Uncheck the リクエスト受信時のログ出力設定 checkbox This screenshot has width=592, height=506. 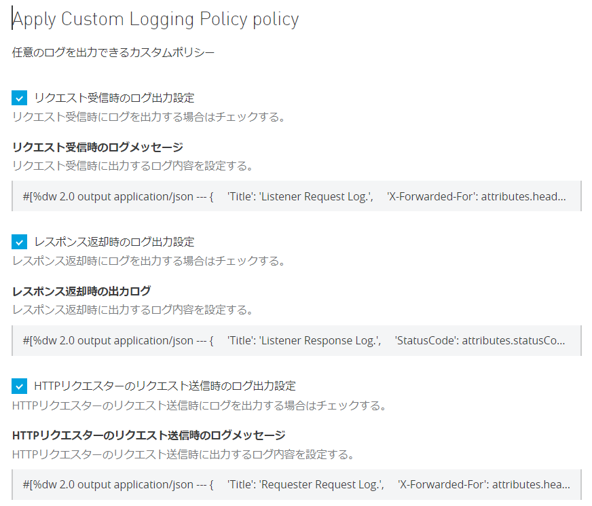pos(20,98)
